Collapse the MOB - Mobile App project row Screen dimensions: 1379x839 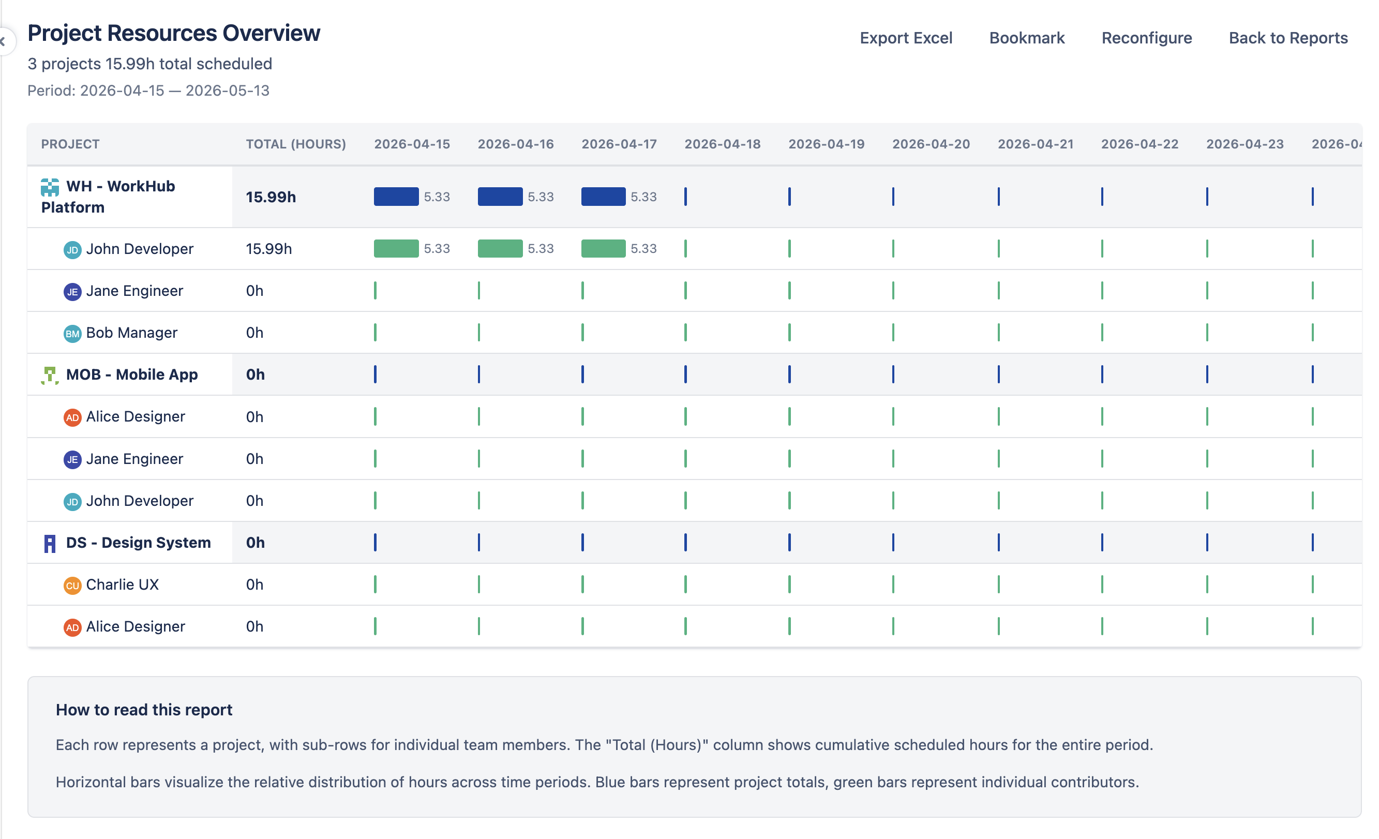132,374
